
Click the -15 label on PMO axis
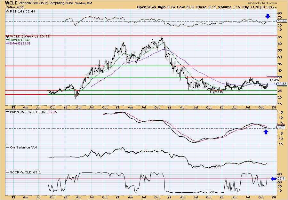click(280, 144)
